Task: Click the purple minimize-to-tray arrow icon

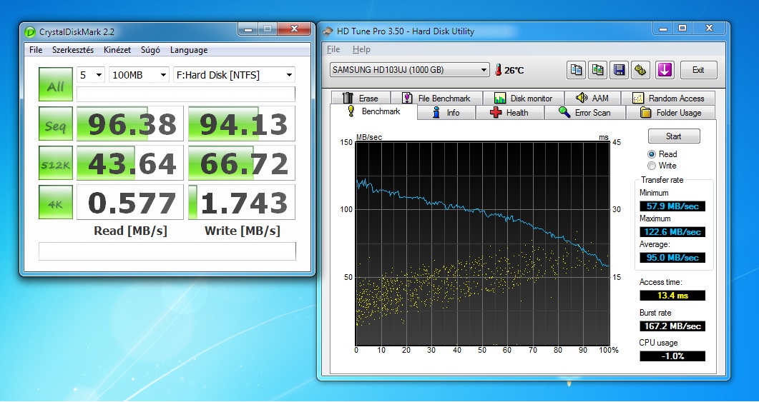Action: click(x=665, y=70)
